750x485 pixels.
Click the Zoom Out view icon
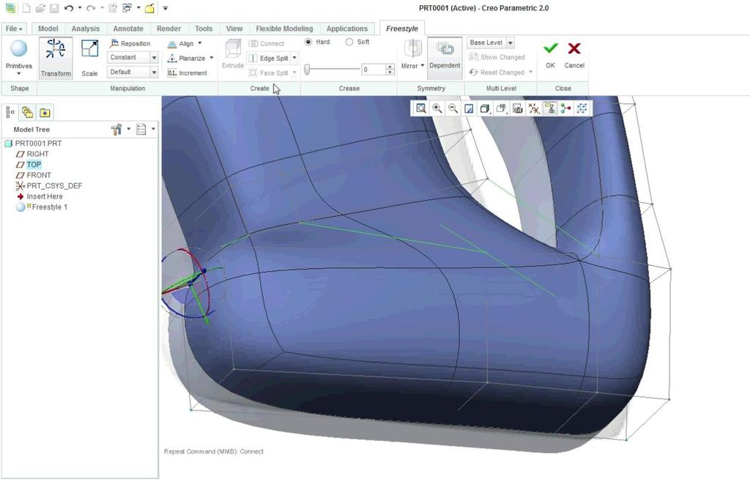453,108
